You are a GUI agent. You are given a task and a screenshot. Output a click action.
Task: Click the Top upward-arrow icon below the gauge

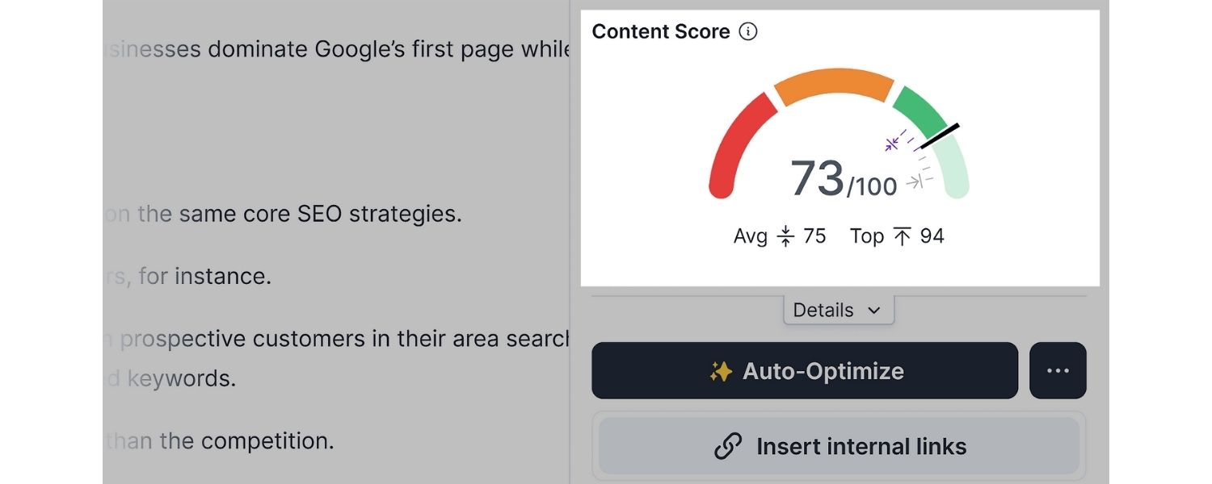click(902, 236)
